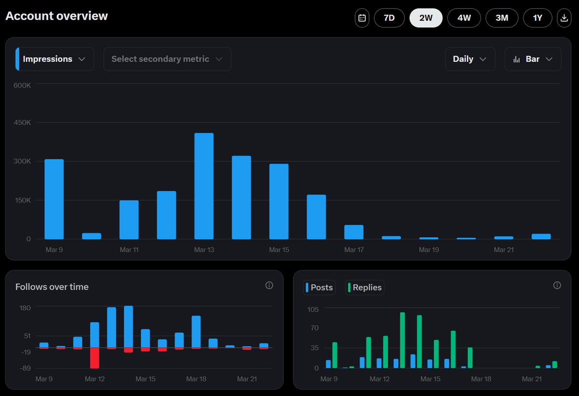This screenshot has width=579, height=396.
Task: Select the 1Y time range
Action: 538,18
